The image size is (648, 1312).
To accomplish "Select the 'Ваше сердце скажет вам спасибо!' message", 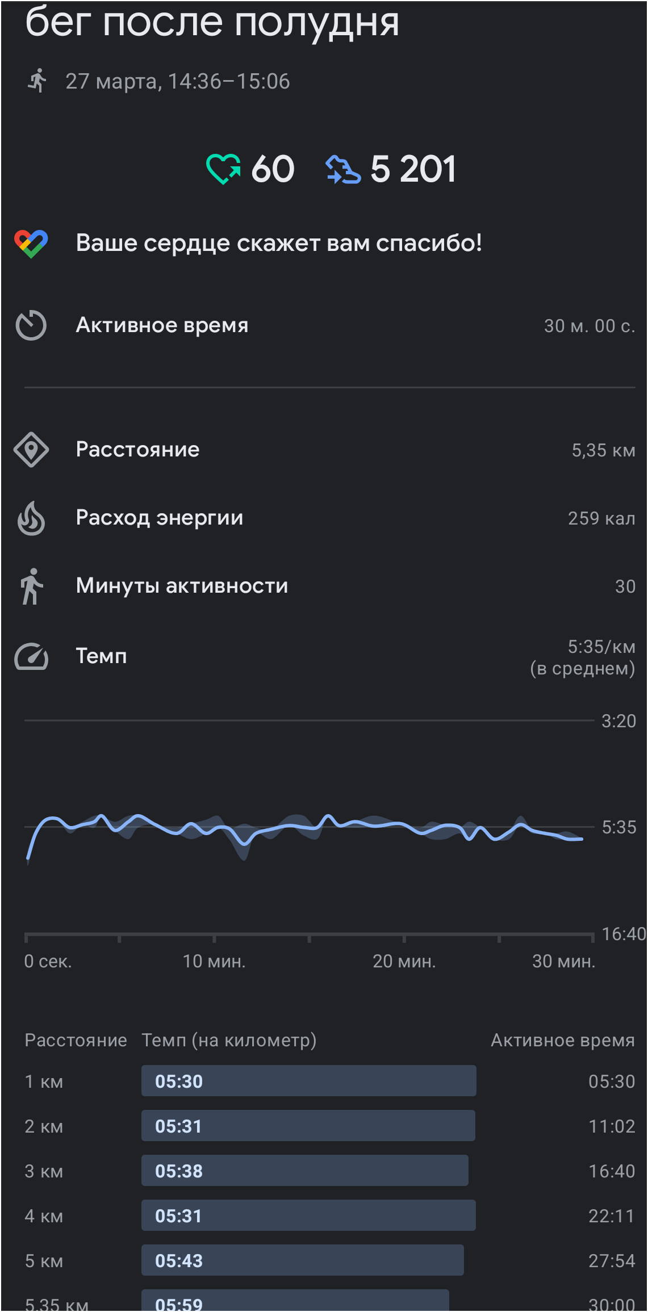I will pos(279,243).
